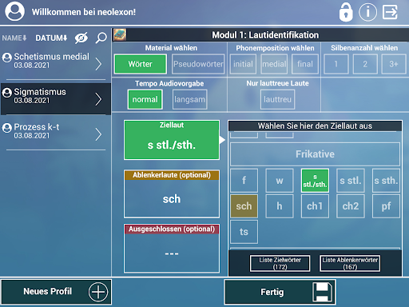
Task: Select the Sigmatismus profile name
Action: click(x=40, y=92)
